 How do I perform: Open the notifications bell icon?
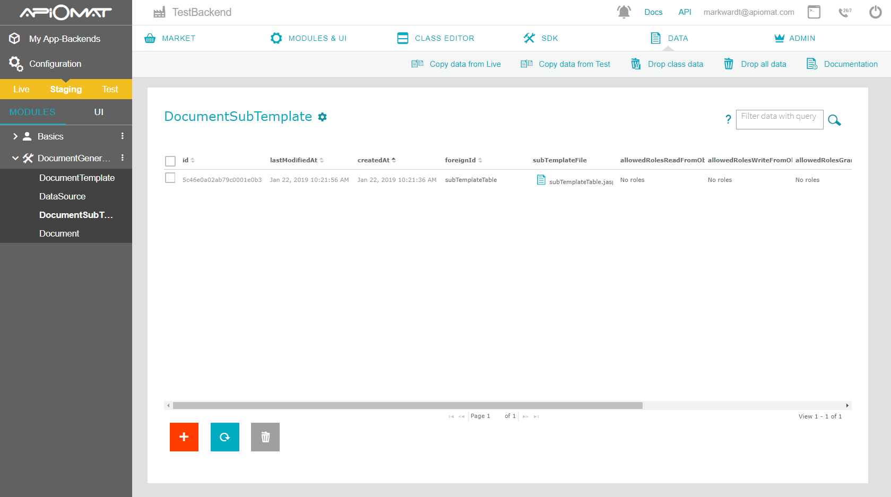(624, 11)
